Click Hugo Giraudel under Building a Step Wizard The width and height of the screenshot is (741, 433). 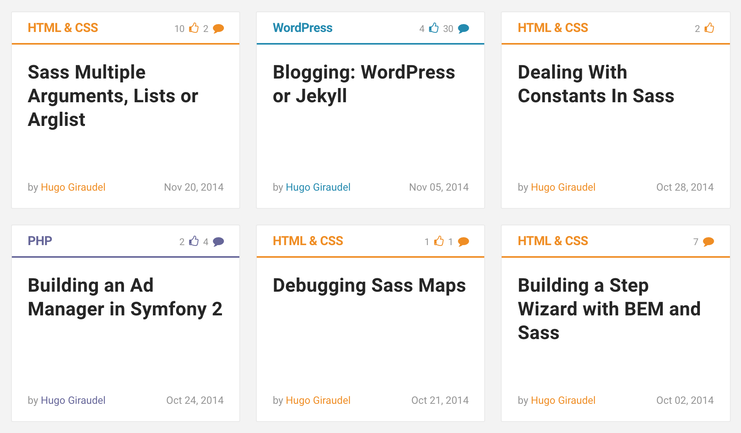tap(563, 400)
